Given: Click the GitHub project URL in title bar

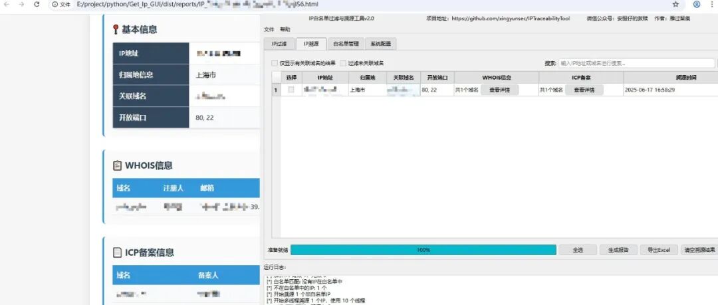Looking at the screenshot, I should point(511,19).
